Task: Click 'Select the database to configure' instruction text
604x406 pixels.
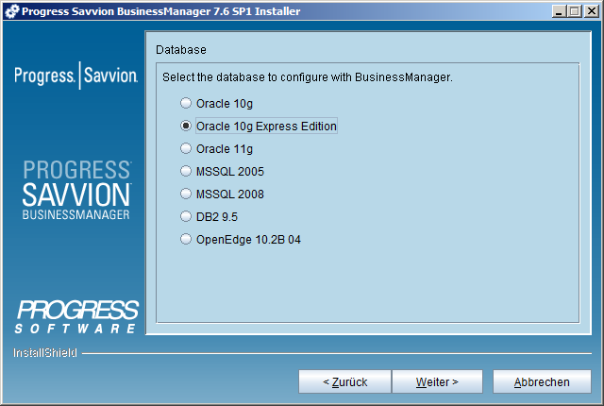Action: [x=308, y=77]
